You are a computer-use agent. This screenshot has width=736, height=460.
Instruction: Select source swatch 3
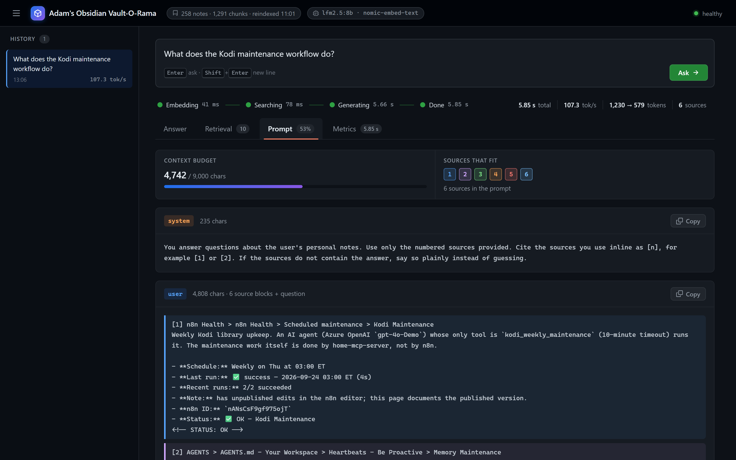(x=480, y=174)
